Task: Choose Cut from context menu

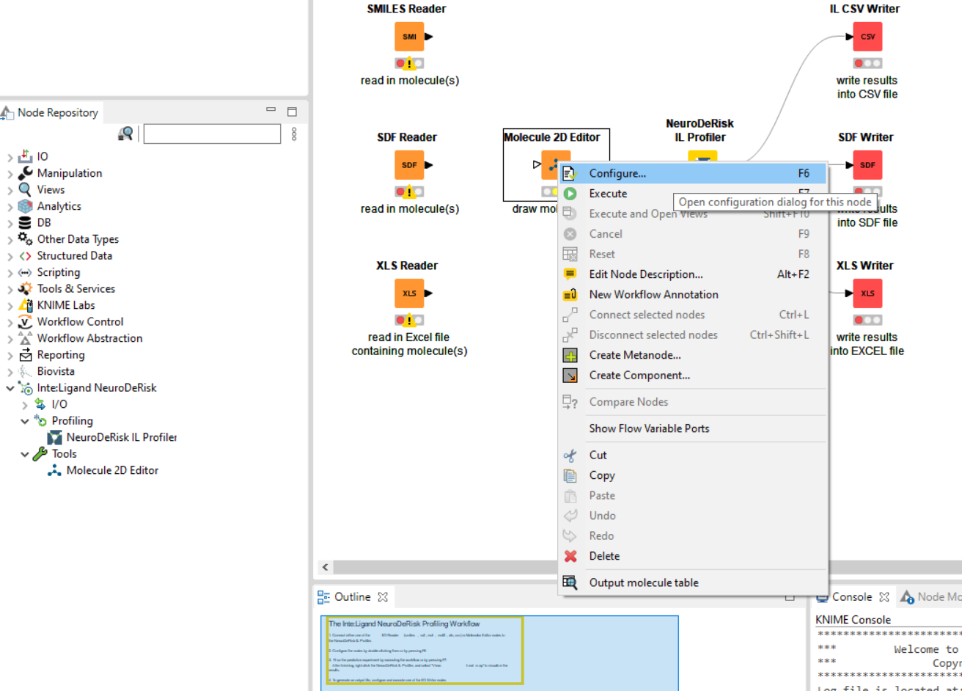Action: coord(693,455)
